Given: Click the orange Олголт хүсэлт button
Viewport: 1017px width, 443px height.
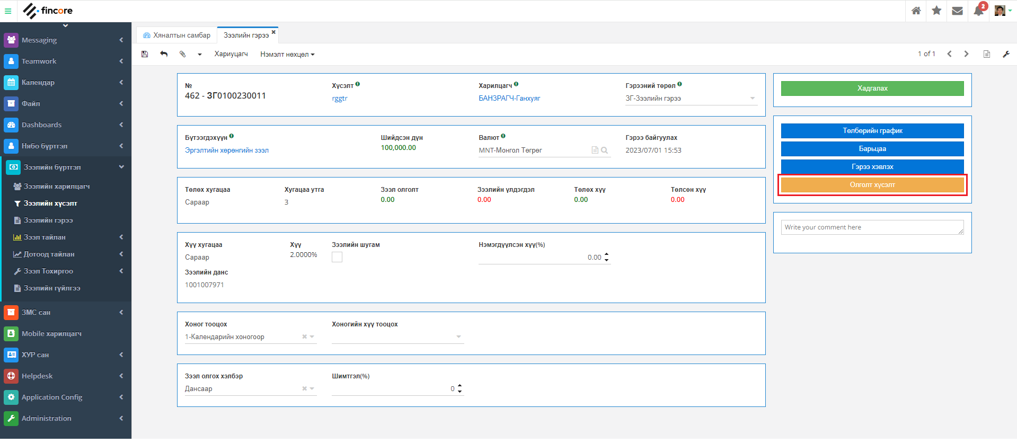Looking at the screenshot, I should point(872,185).
